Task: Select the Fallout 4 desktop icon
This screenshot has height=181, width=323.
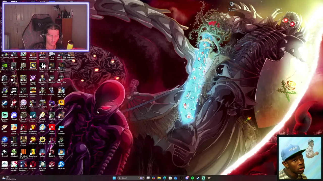Action: coord(42,129)
